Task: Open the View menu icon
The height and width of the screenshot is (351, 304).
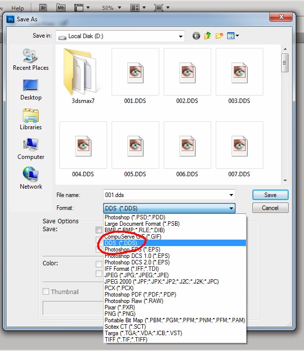Action: coord(233,36)
